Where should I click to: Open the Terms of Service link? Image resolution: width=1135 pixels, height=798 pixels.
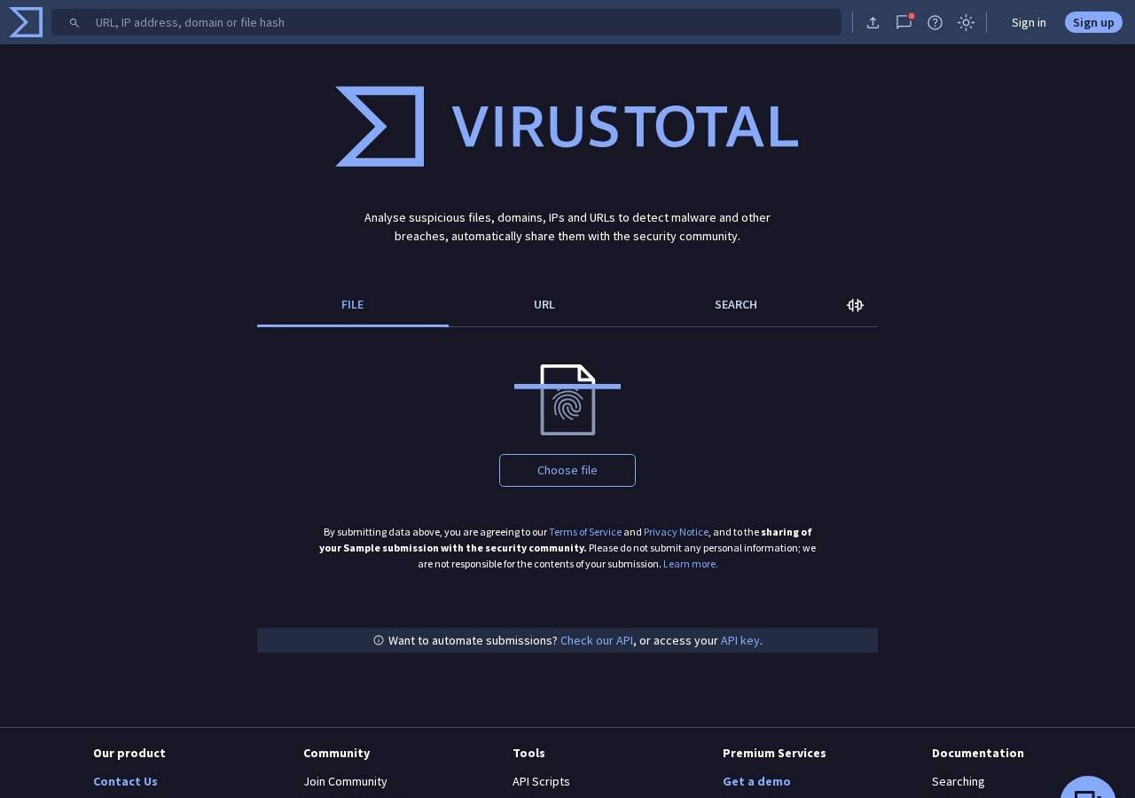click(x=585, y=532)
